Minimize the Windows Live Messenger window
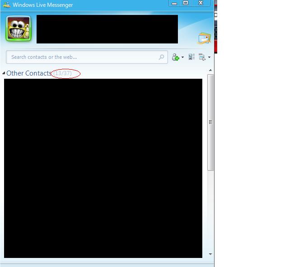 tap(174, 3)
